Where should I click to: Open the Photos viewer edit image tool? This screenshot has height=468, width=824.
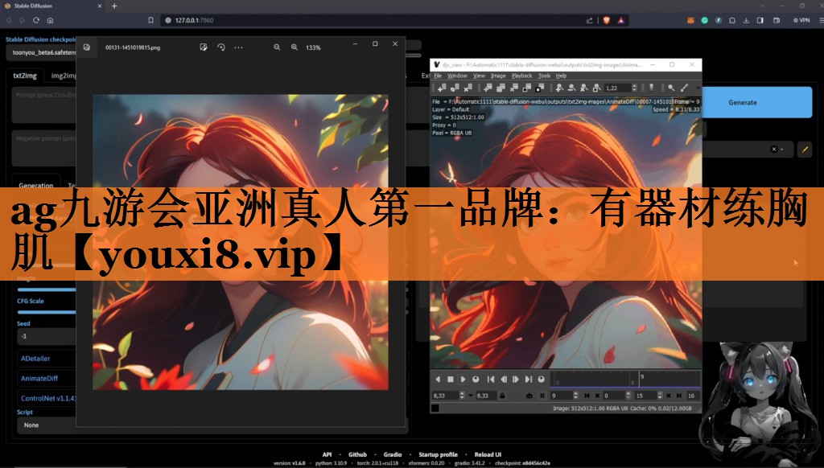click(x=204, y=47)
